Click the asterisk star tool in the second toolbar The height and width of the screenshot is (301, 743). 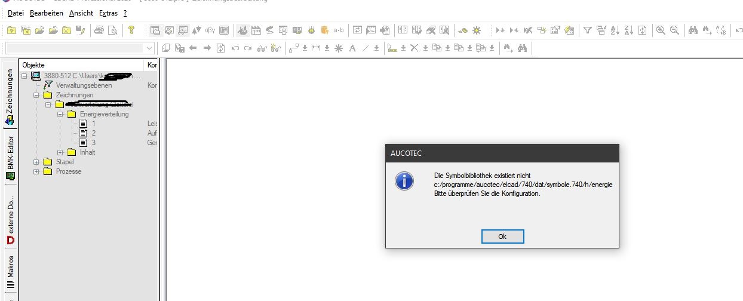(339, 48)
